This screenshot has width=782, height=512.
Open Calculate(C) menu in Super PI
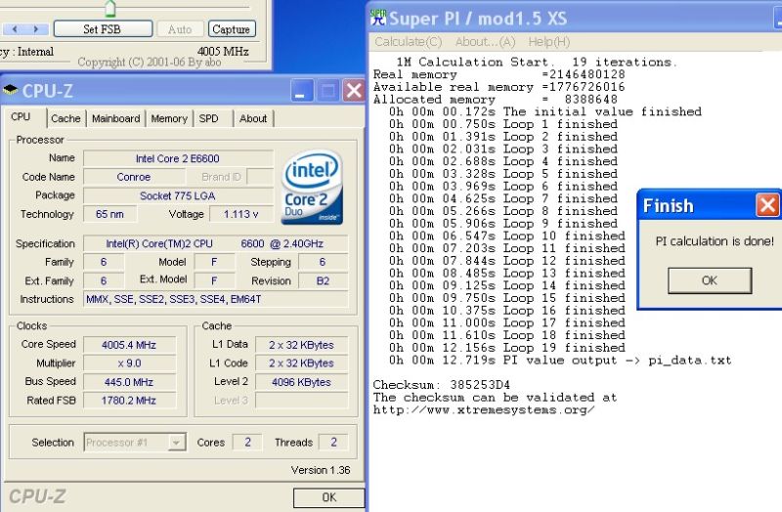(409, 42)
